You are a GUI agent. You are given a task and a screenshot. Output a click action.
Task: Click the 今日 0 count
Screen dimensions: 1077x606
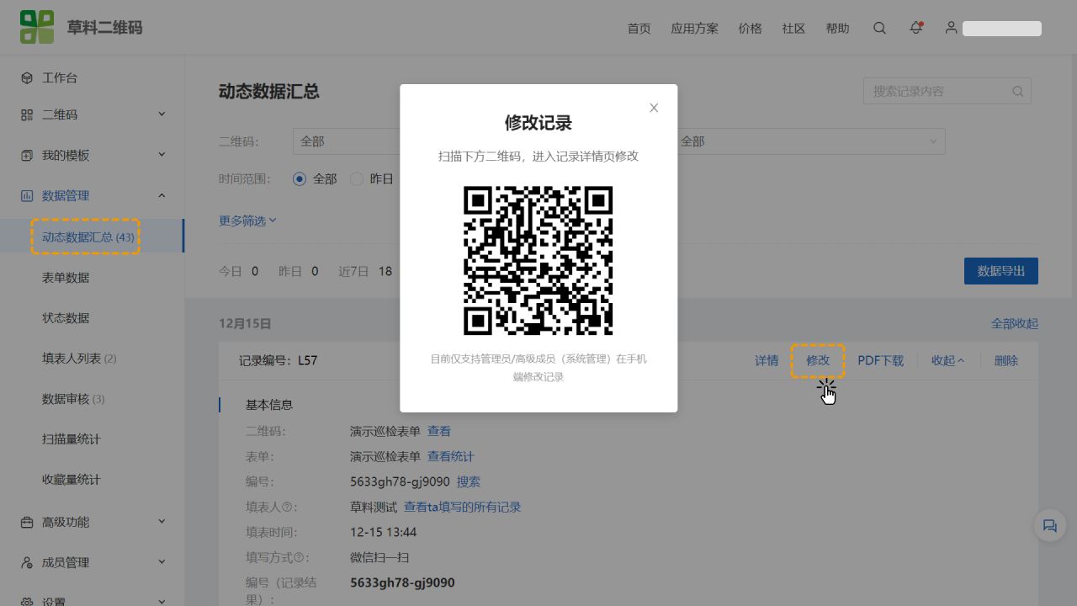click(x=239, y=271)
